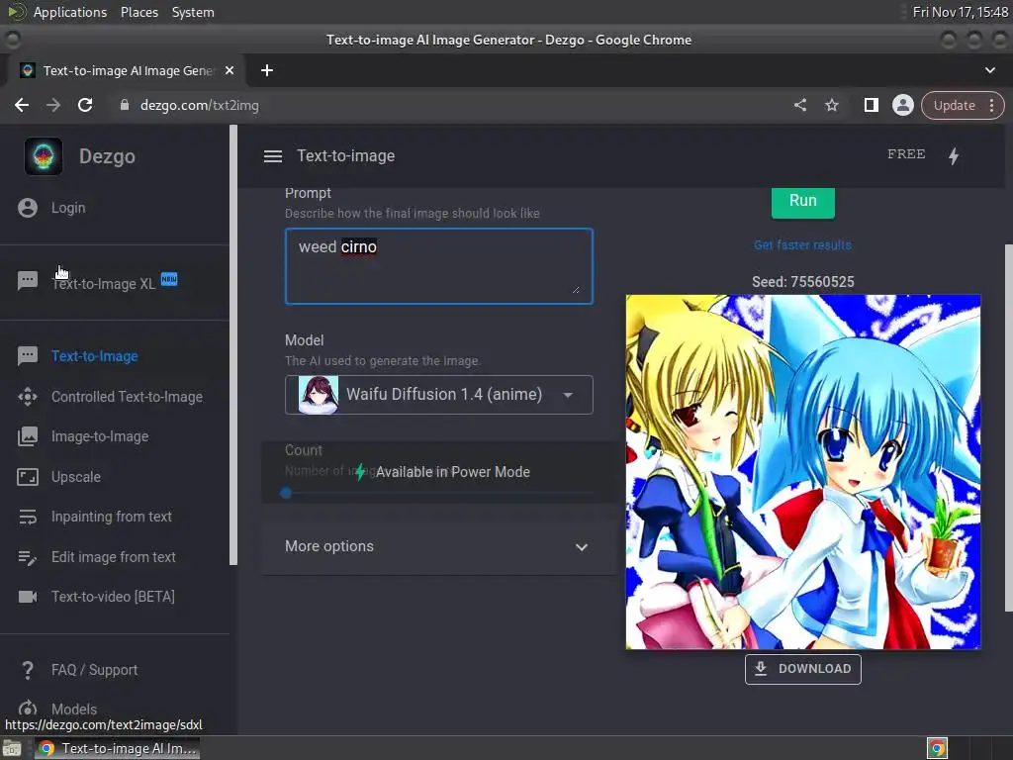This screenshot has width=1013, height=760.
Task: Click the Login account icon
Action: point(28,208)
